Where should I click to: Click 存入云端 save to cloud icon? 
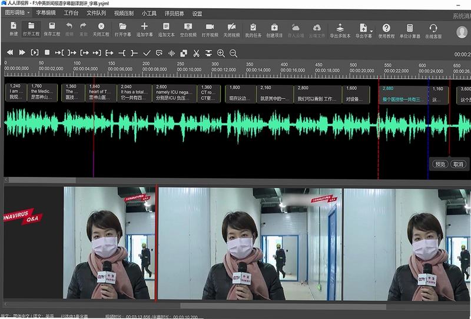[296, 31]
